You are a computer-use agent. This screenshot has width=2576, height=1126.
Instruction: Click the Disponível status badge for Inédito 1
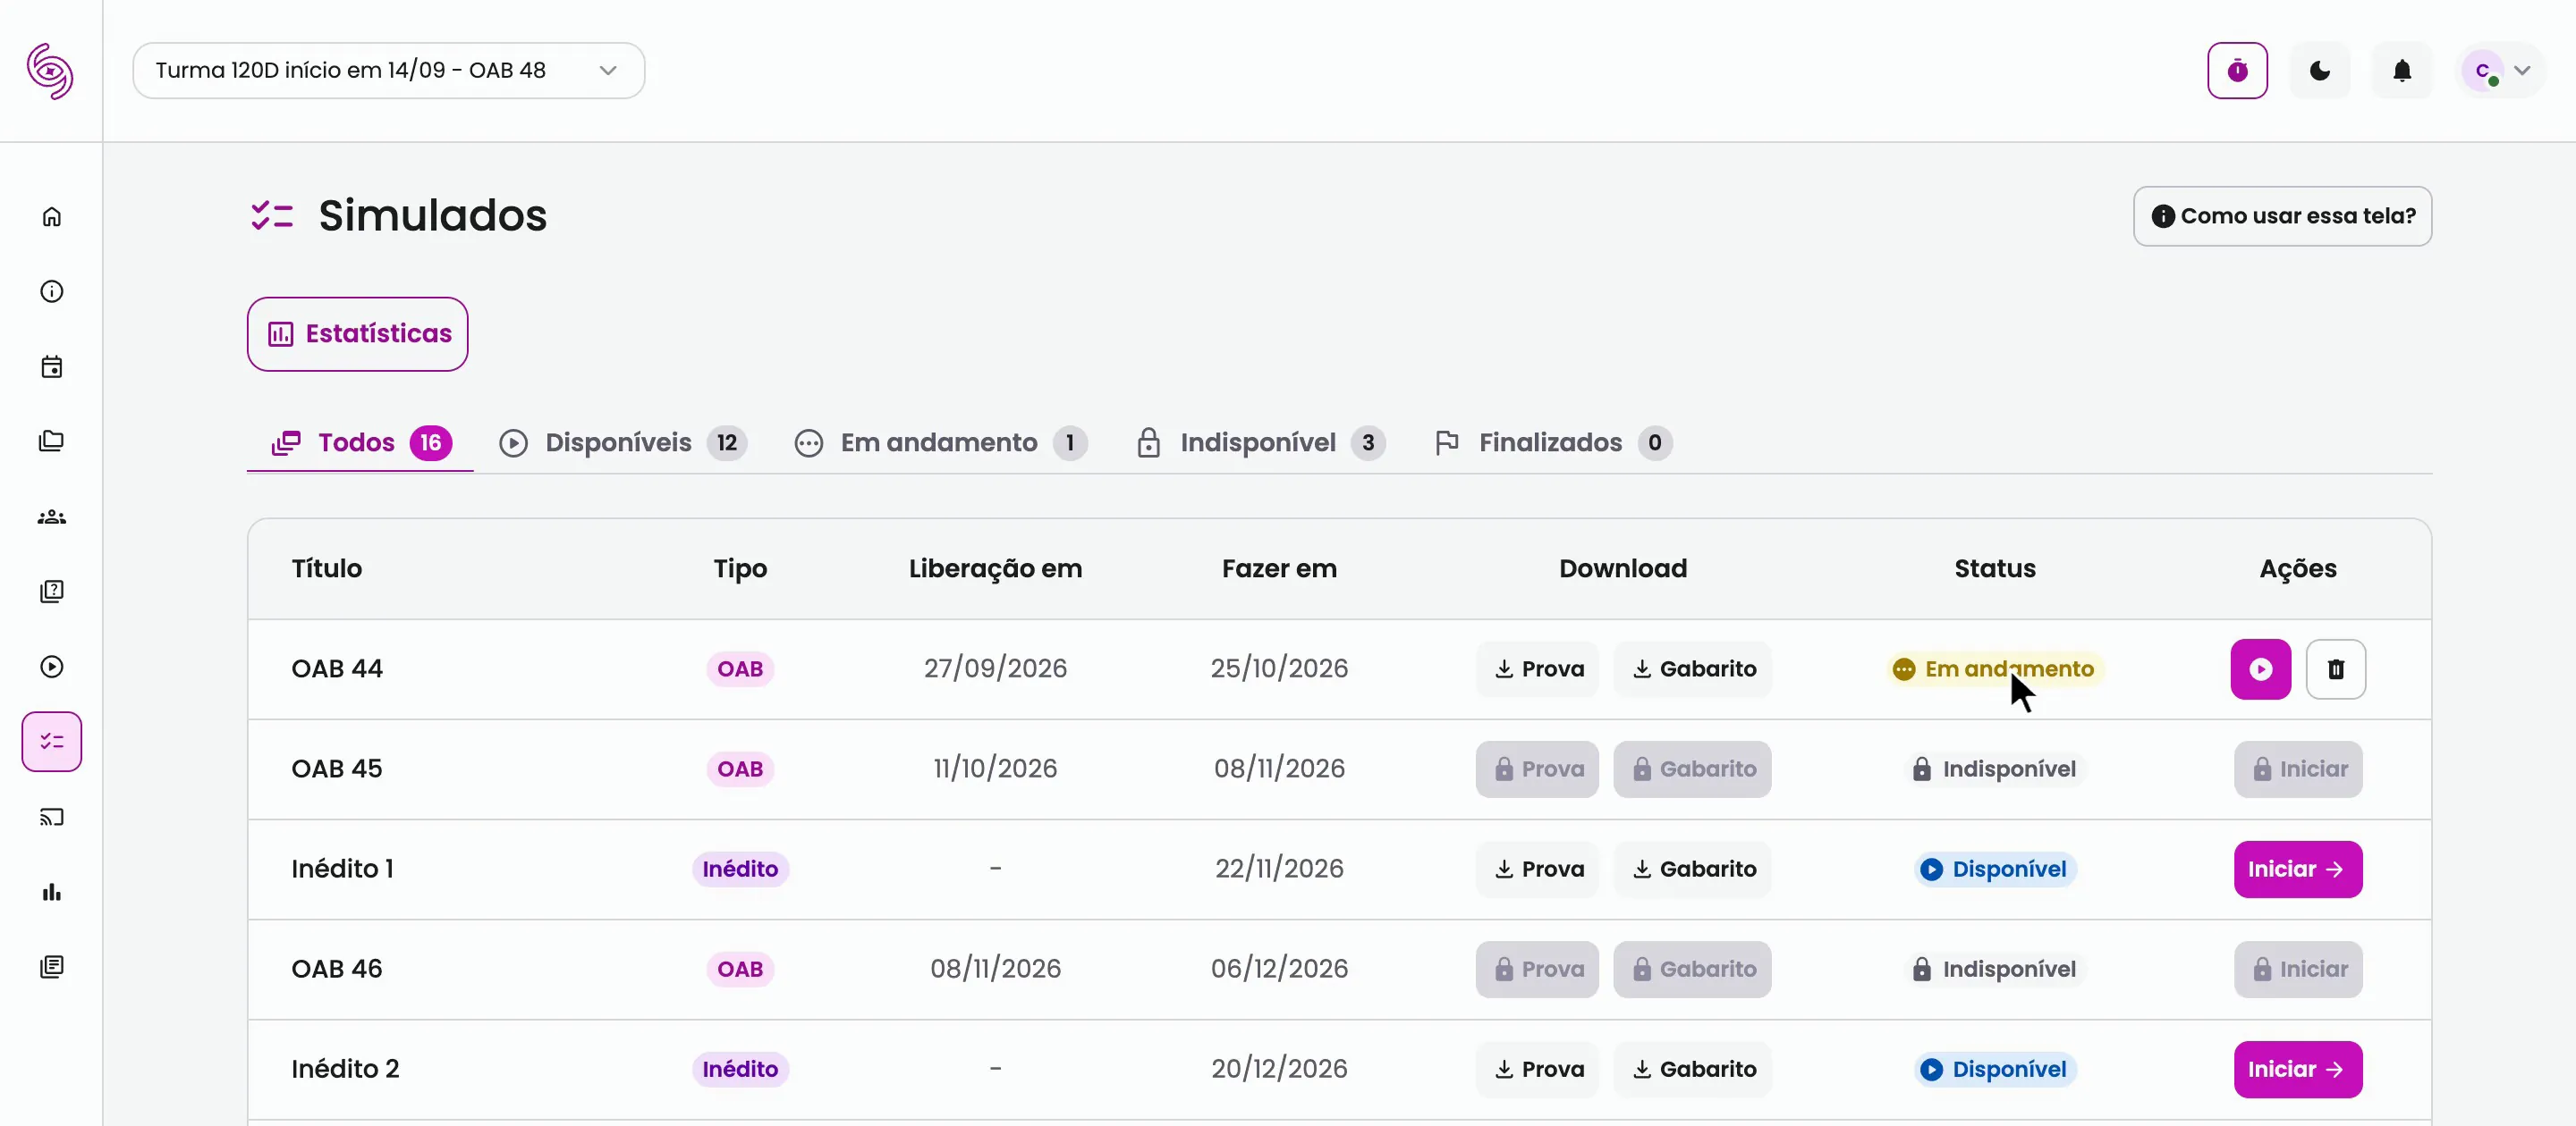pyautogui.click(x=1995, y=870)
